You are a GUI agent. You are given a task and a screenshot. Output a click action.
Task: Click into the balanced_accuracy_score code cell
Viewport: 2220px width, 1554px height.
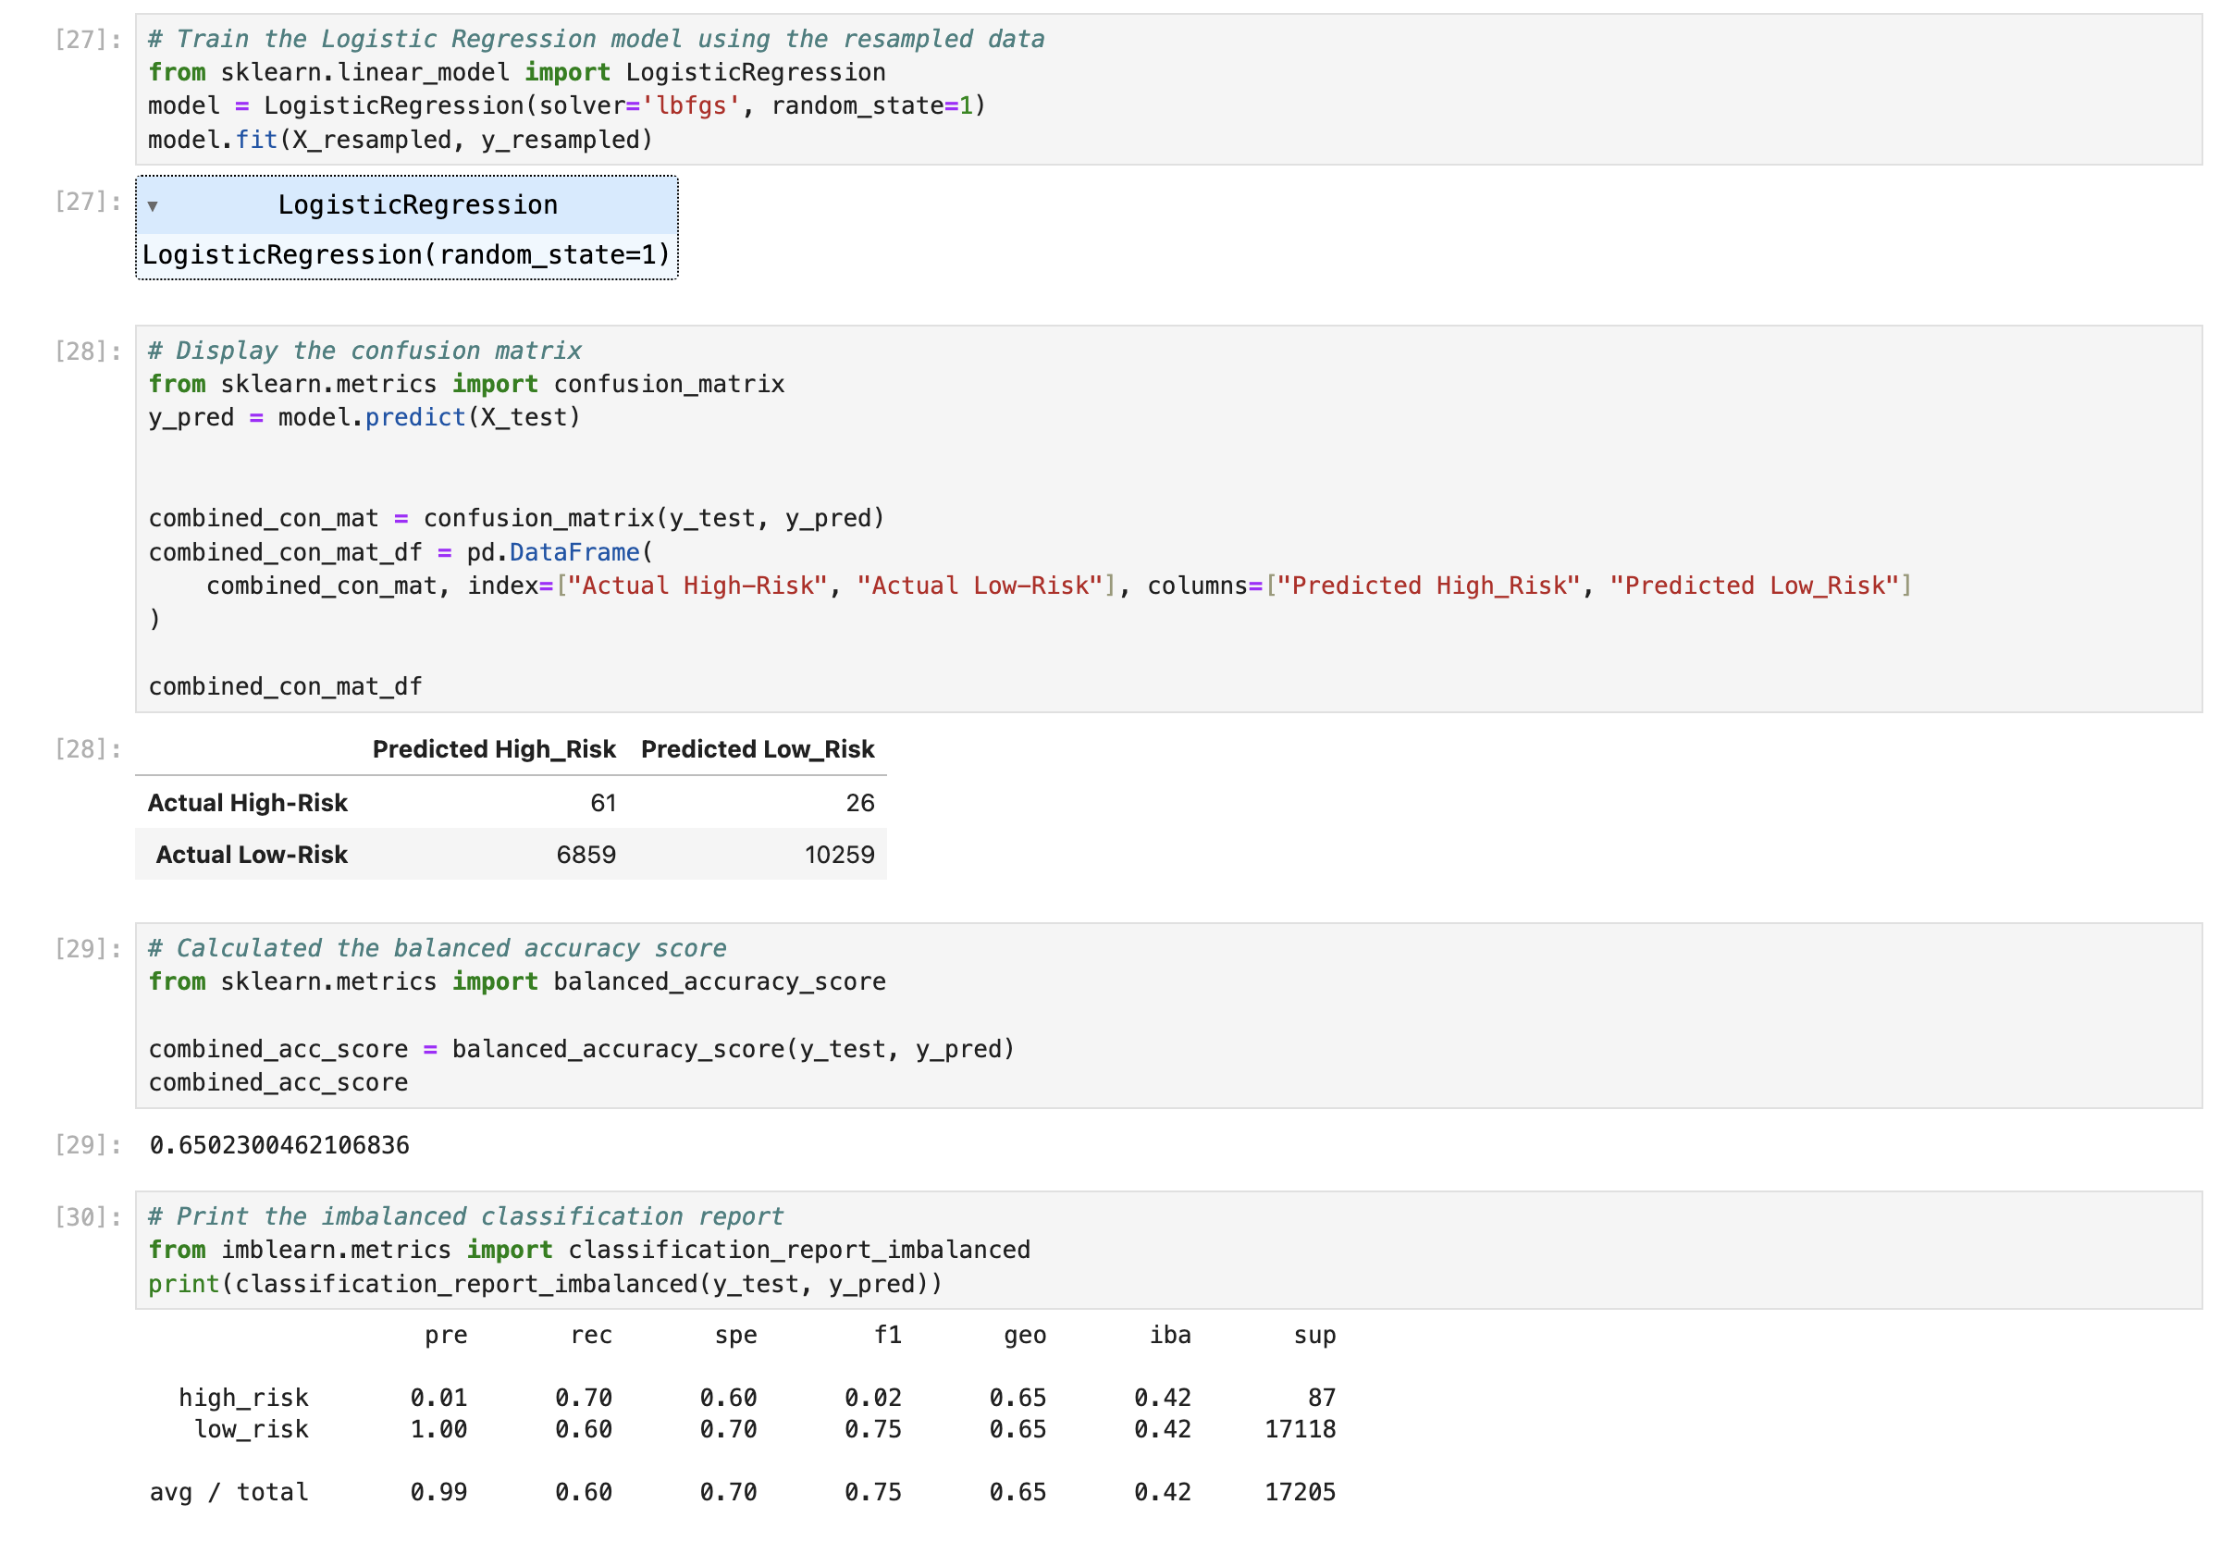pyautogui.click(x=967, y=1016)
